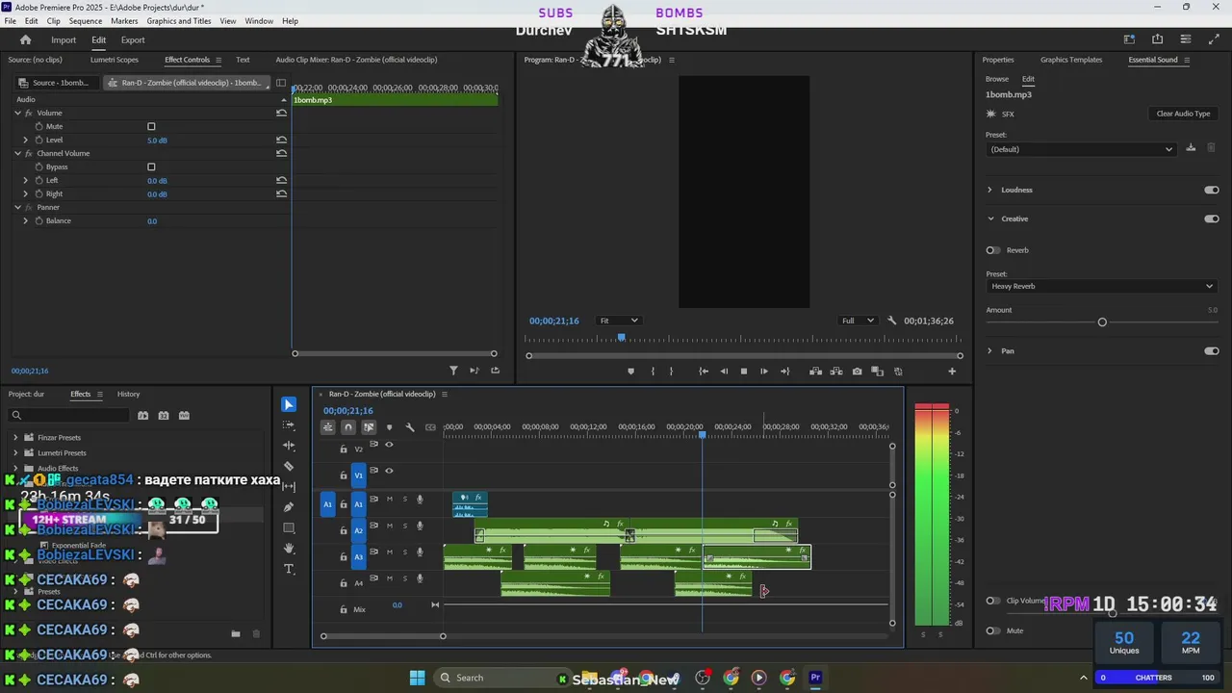Open Program monitor settings wrench
The width and height of the screenshot is (1232, 693).
[892, 321]
